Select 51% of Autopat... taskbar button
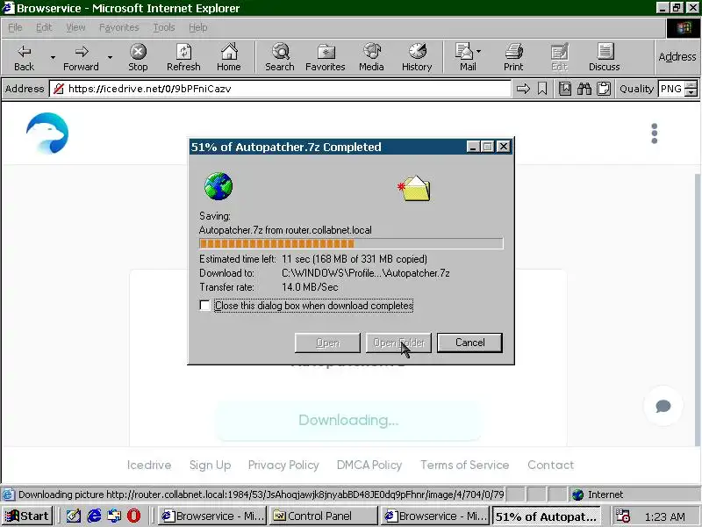 [547, 516]
